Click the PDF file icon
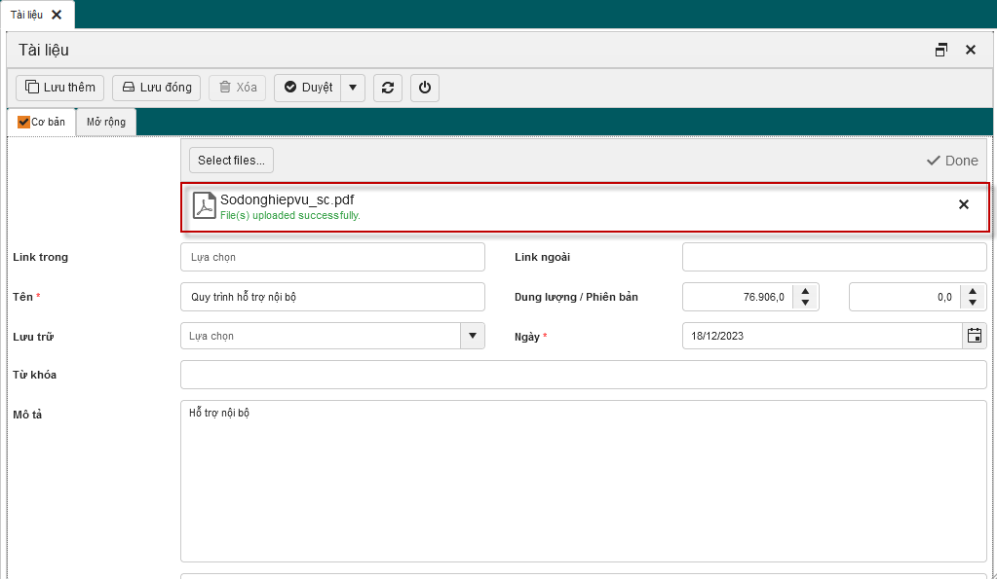 coord(204,206)
